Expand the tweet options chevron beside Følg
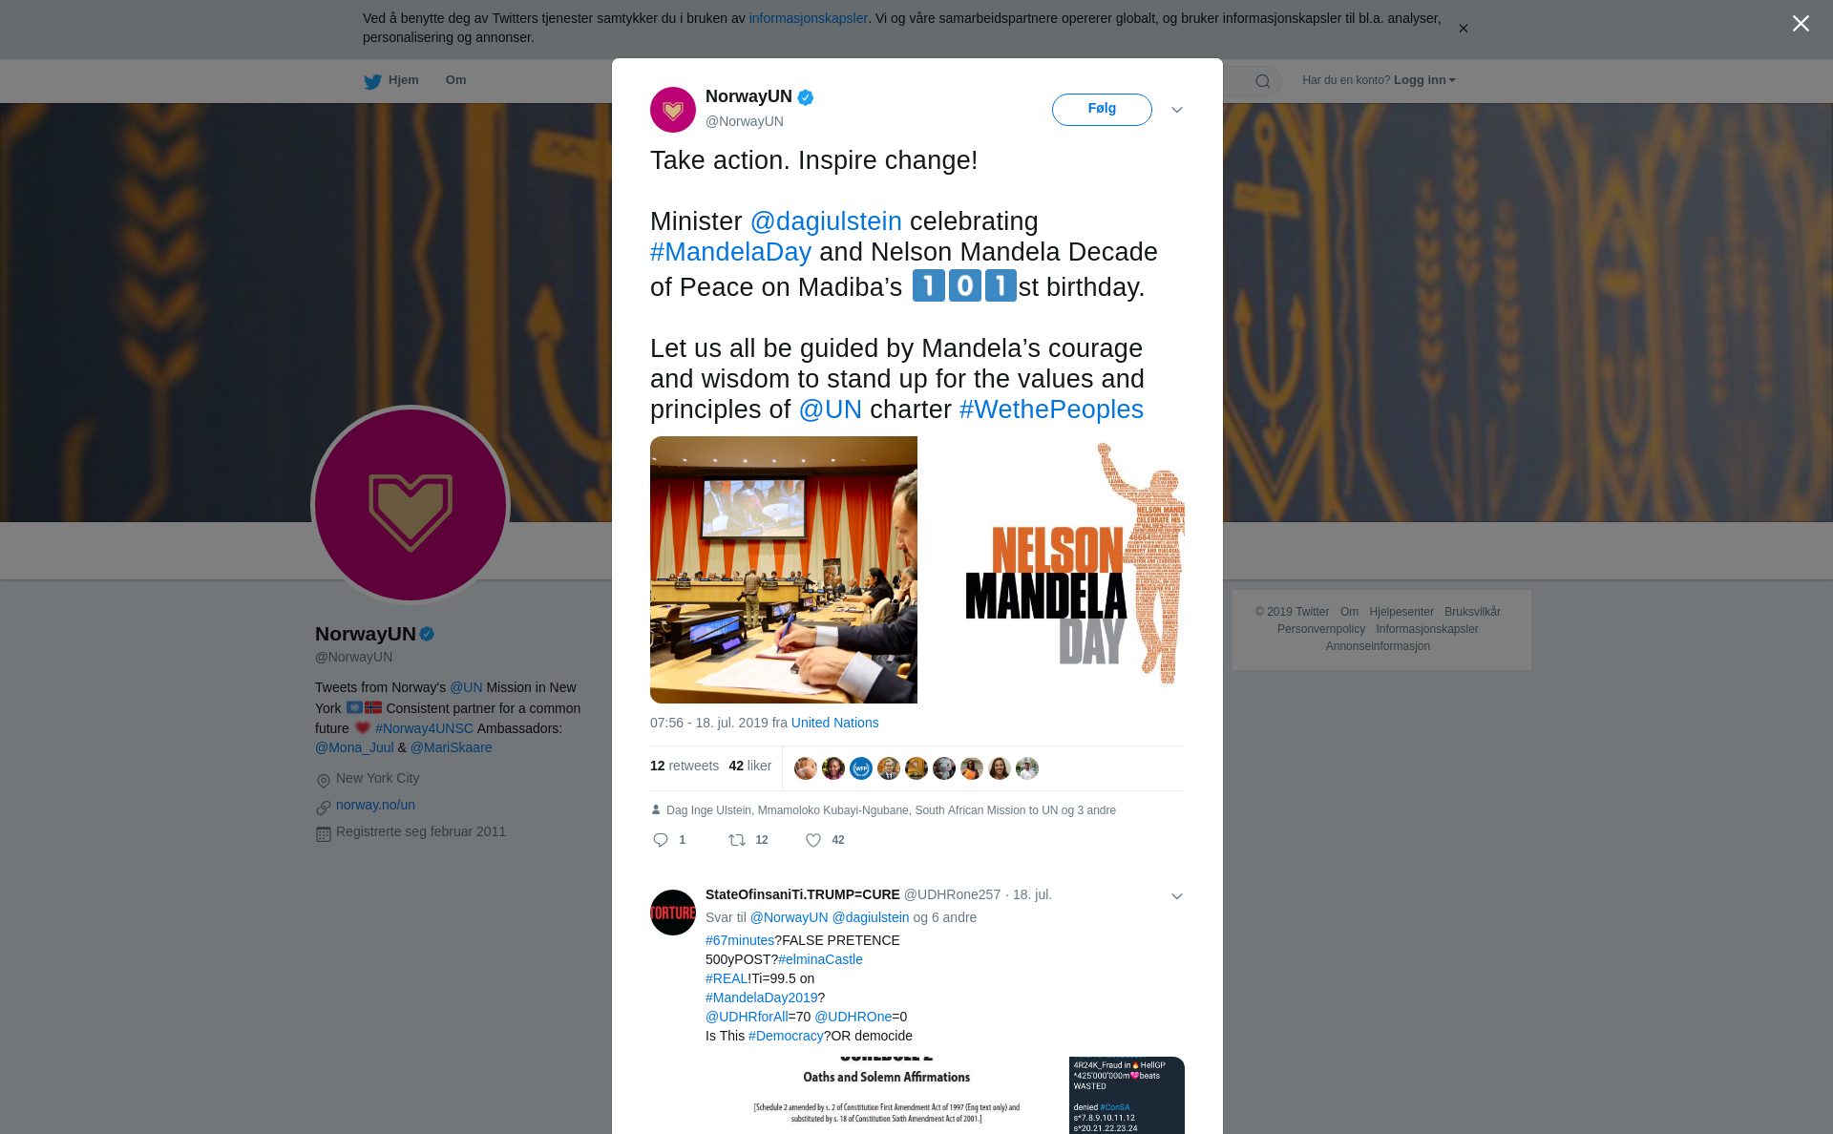 point(1177,110)
